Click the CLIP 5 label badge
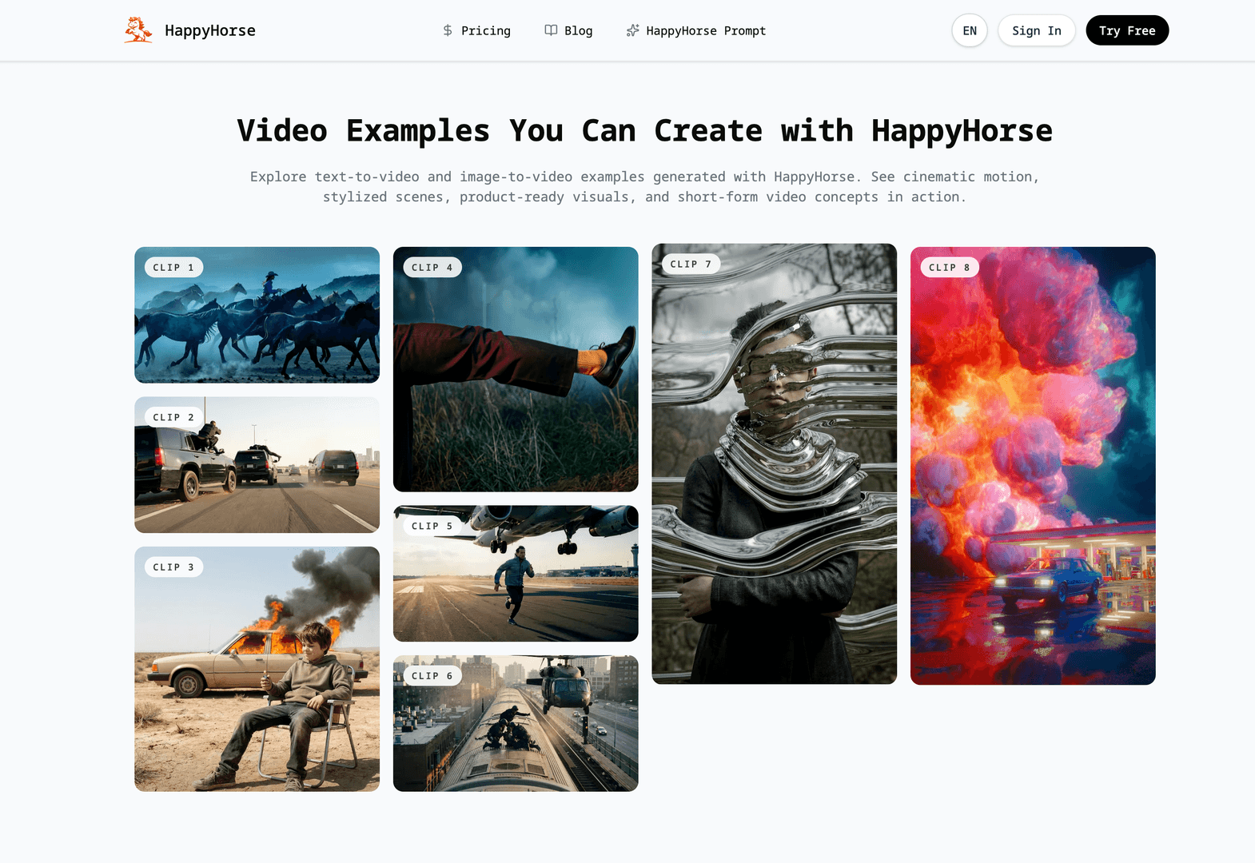This screenshot has height=863, width=1255. (432, 526)
